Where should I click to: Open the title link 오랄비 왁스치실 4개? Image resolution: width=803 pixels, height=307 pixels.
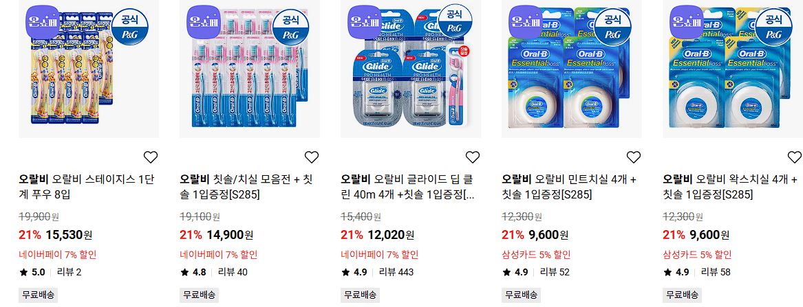(x=730, y=187)
